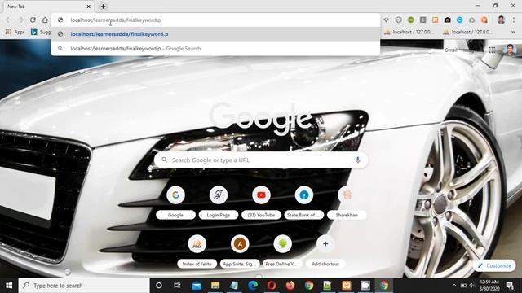Open the gray S extension icon
This screenshot has width=522, height=293.
[x=422, y=20]
